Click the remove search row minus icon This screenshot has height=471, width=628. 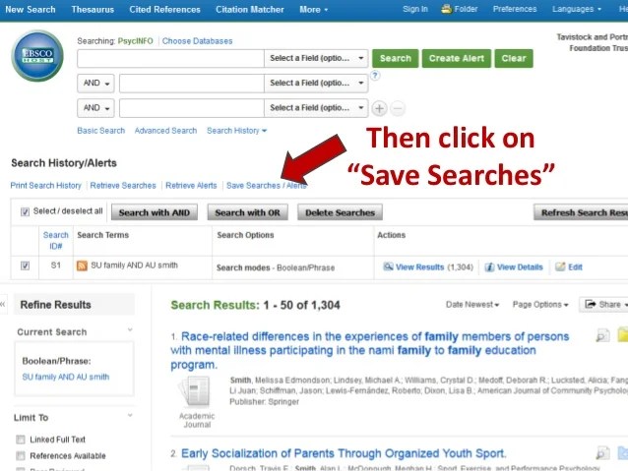[x=398, y=108]
